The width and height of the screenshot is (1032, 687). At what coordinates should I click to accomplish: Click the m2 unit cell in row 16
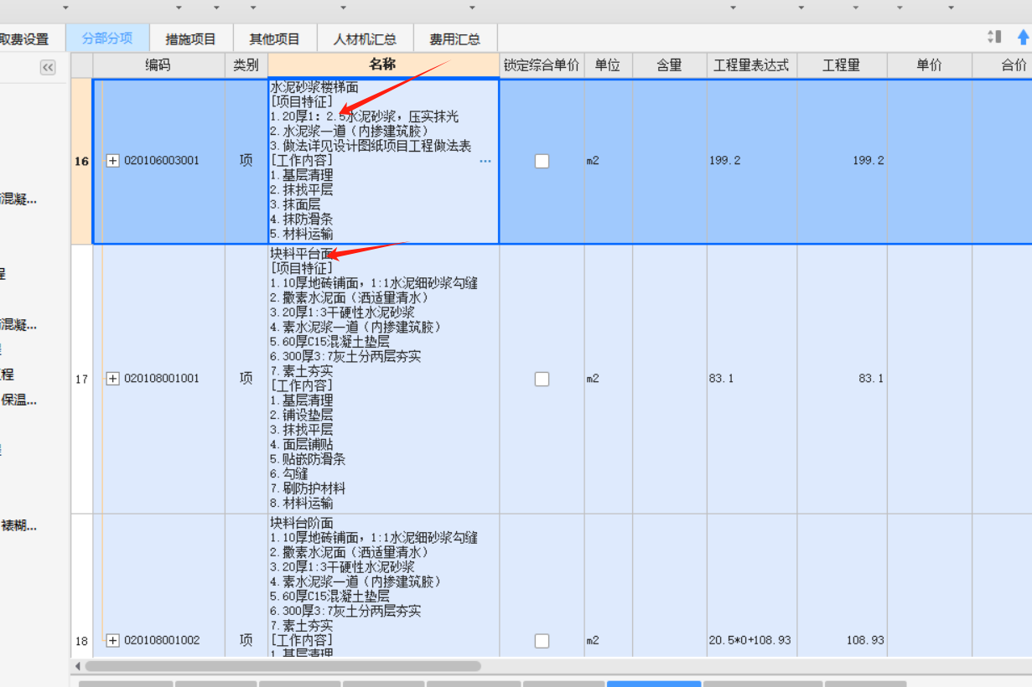pos(608,161)
